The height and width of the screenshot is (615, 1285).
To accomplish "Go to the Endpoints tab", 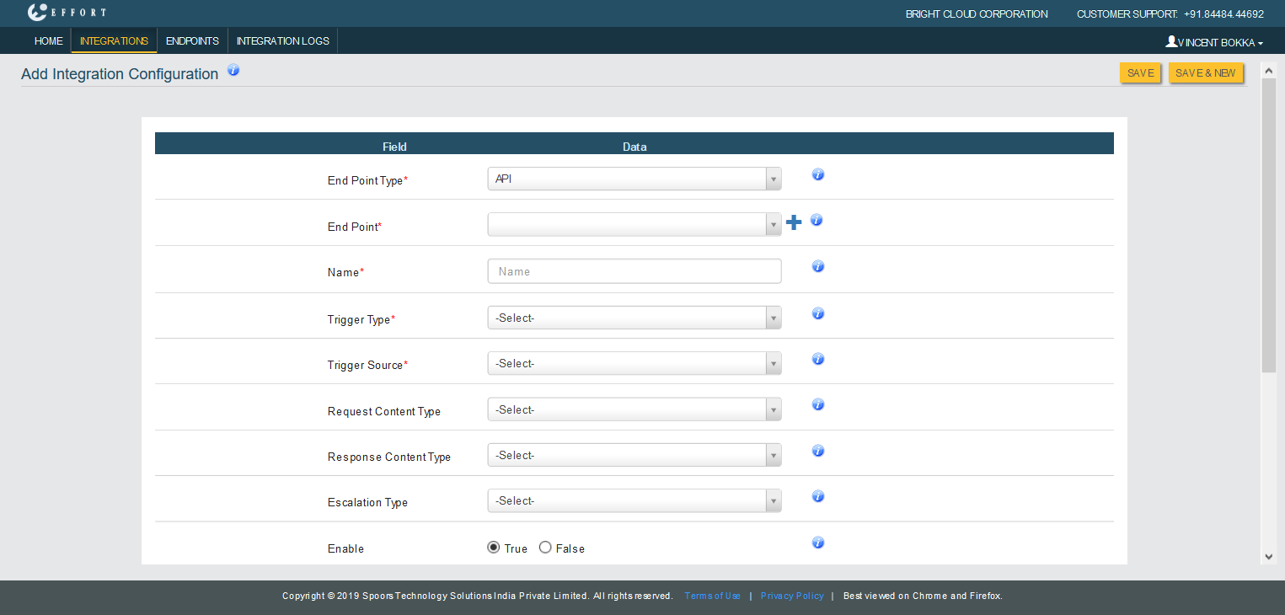I will coord(192,41).
